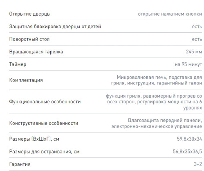Image resolution: width=204 pixels, height=171 pixels.
Task: Click the 'на 95 минут' timer value
Action: click(x=188, y=64)
